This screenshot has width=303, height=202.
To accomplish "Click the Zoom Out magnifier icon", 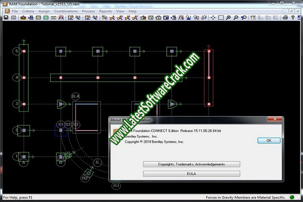I will pos(236,18).
